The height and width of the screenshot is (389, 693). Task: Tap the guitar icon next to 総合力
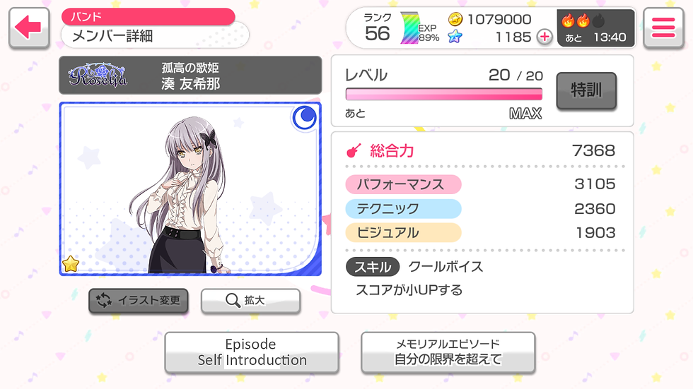354,151
